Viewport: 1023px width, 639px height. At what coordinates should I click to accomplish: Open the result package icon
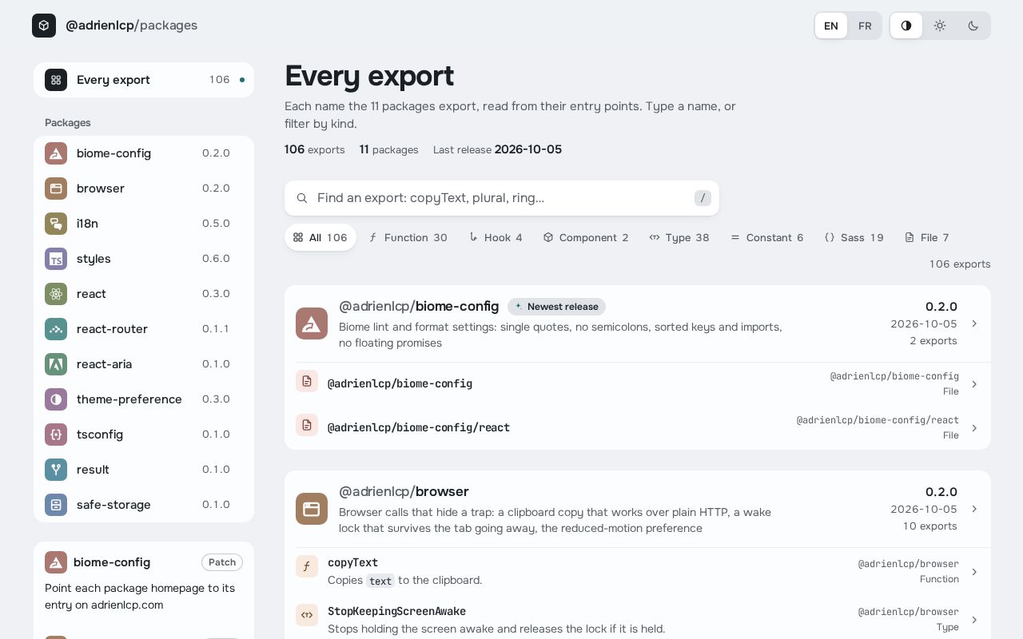click(56, 470)
